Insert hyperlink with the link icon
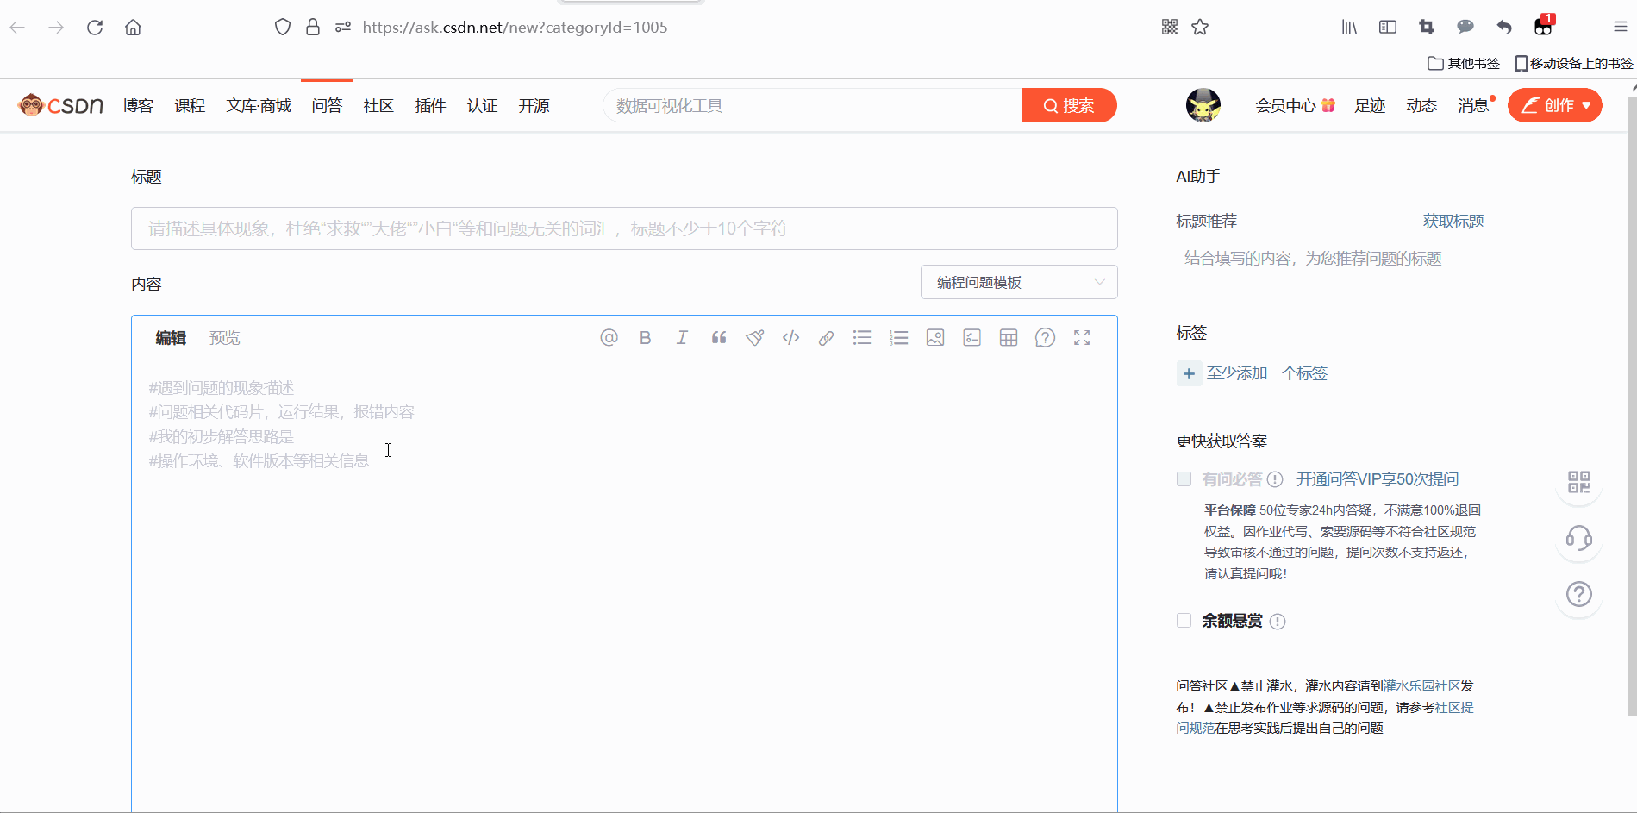1637x813 pixels. [826, 338]
